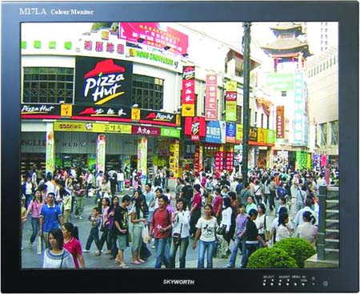Image resolution: width=360 pixels, height=294 pixels.
Task: Click the large black Pizza Hut sign
Action: click(104, 82)
